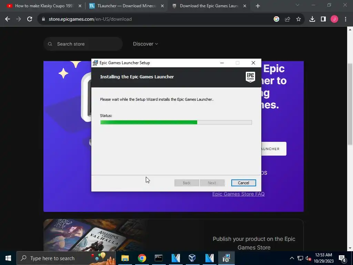Go back using browser back arrow
Viewport: 353px width, 265px height.
[8, 19]
